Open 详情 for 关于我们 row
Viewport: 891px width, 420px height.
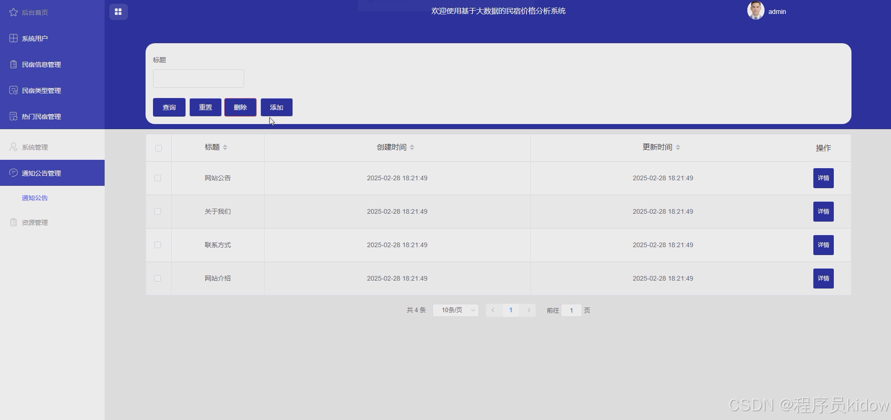(823, 211)
